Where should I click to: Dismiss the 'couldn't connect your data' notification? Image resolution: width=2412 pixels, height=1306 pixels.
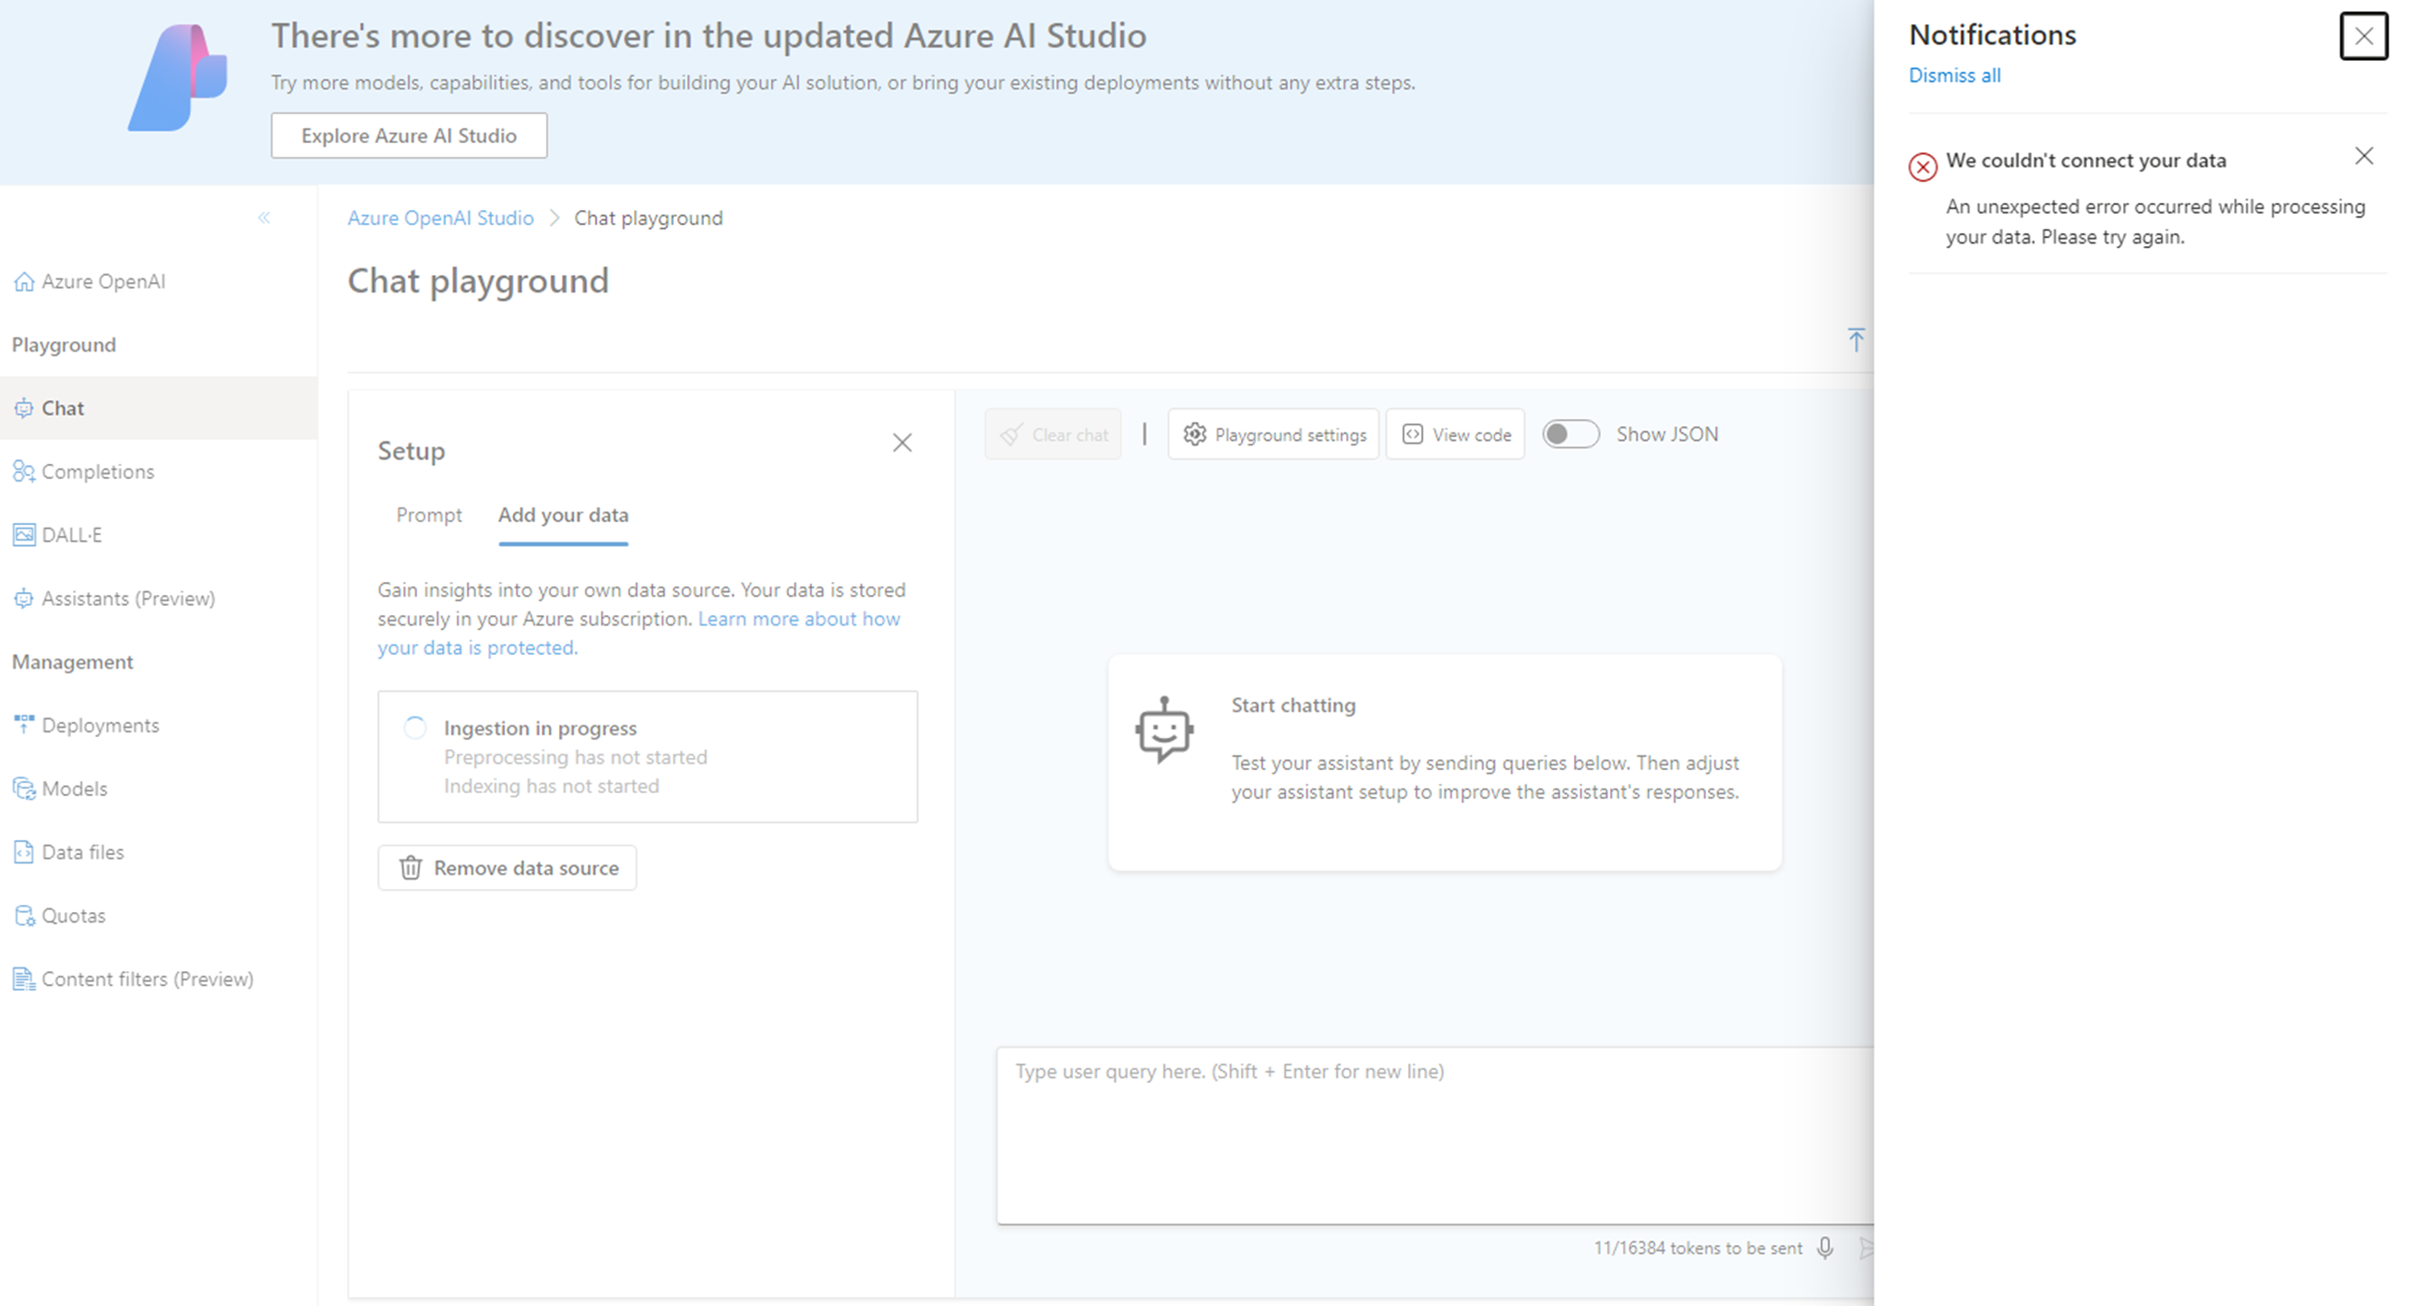click(2363, 157)
